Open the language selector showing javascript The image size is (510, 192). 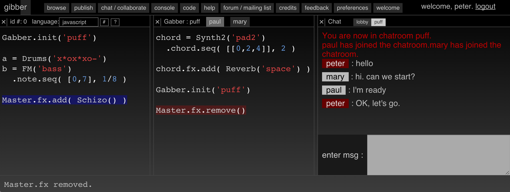coord(78,22)
